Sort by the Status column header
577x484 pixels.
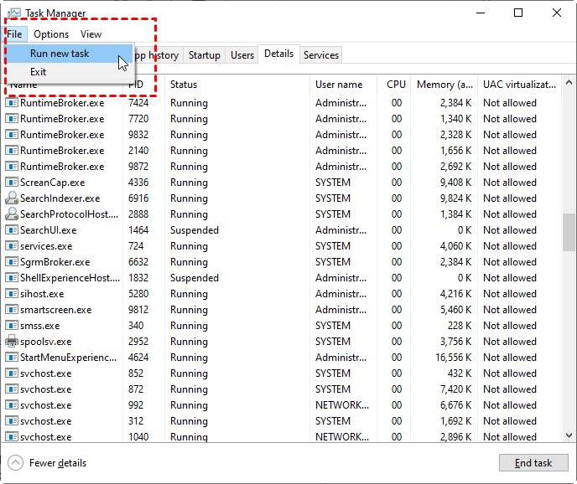(184, 85)
